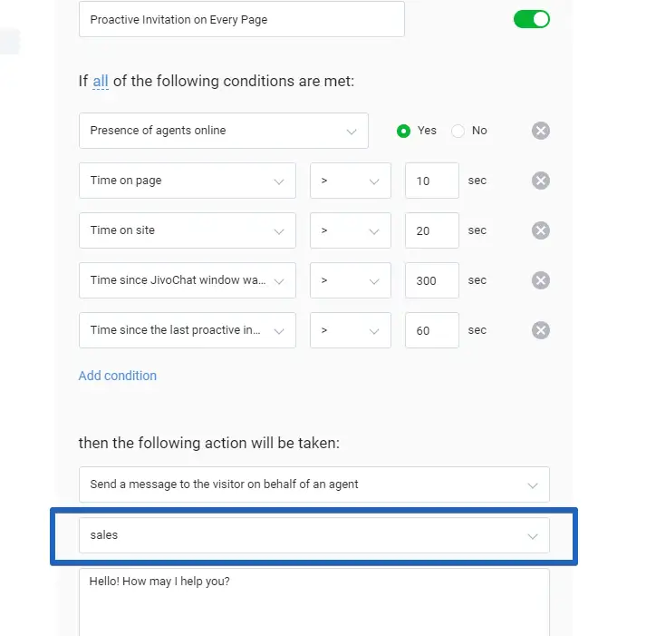Click the "all" conditions link
Viewport: 646px width, 636px height.
pyautogui.click(x=101, y=82)
